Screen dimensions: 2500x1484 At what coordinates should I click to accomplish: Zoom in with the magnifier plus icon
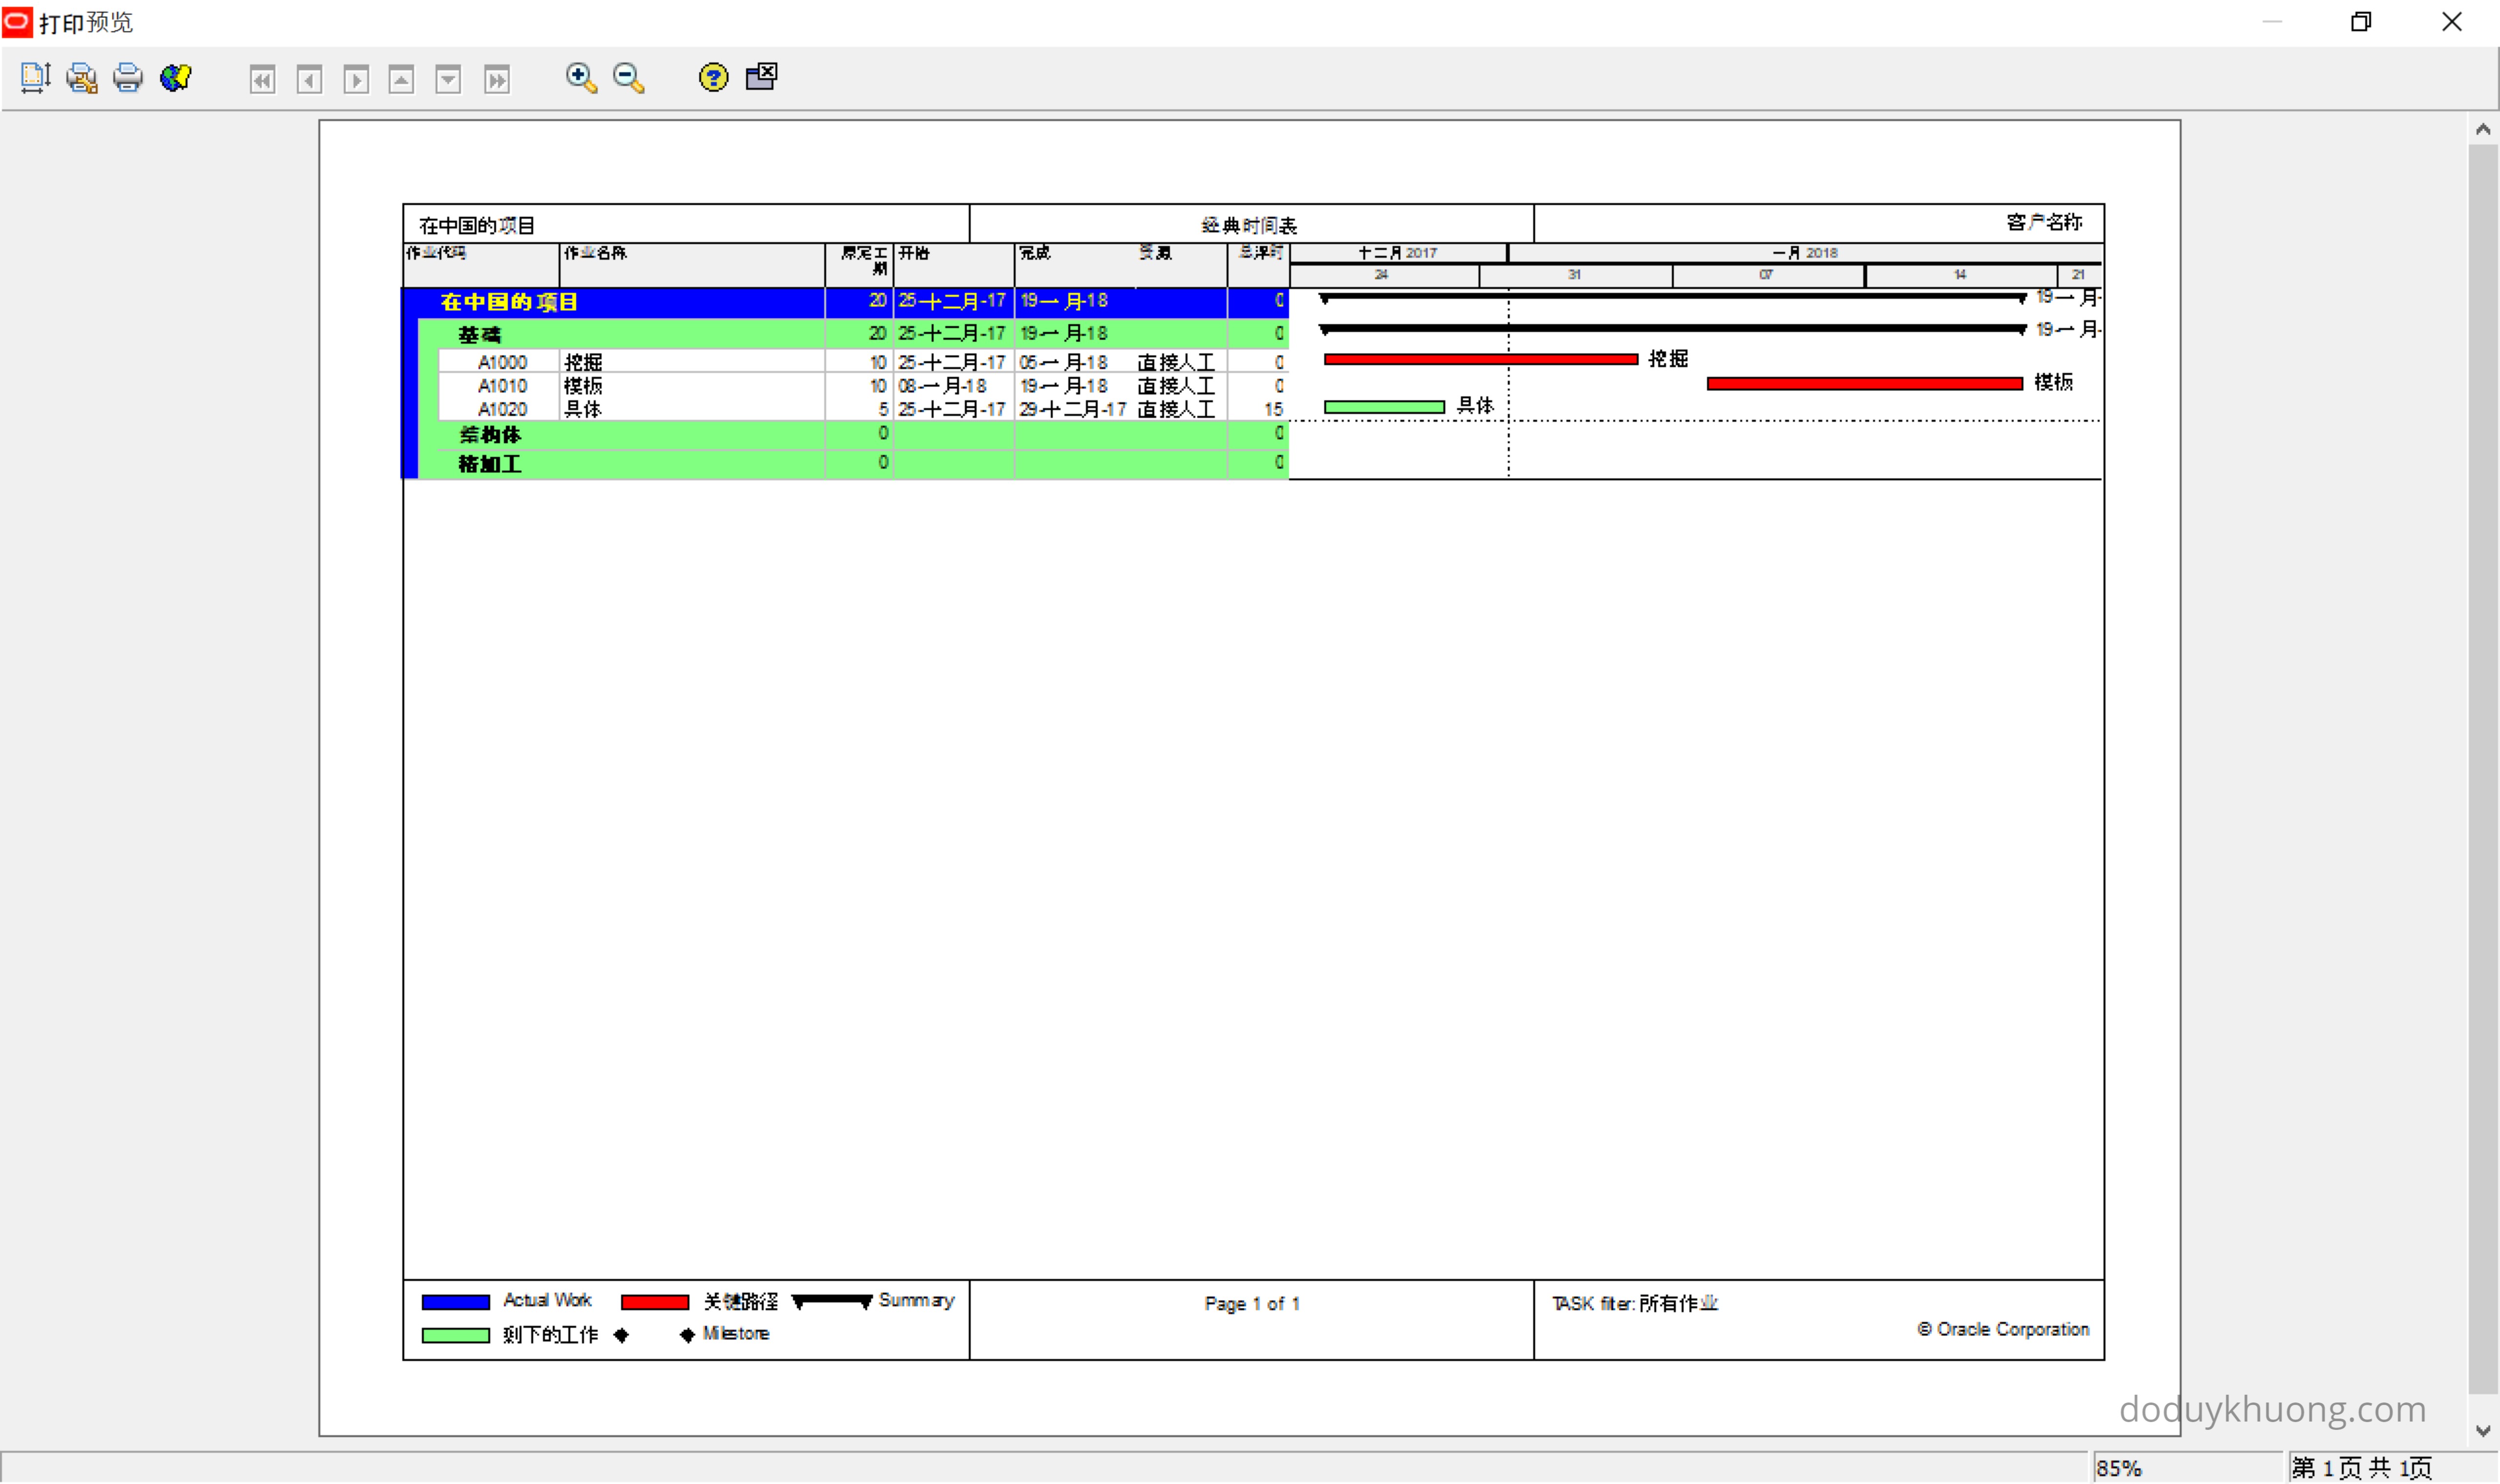coord(581,77)
